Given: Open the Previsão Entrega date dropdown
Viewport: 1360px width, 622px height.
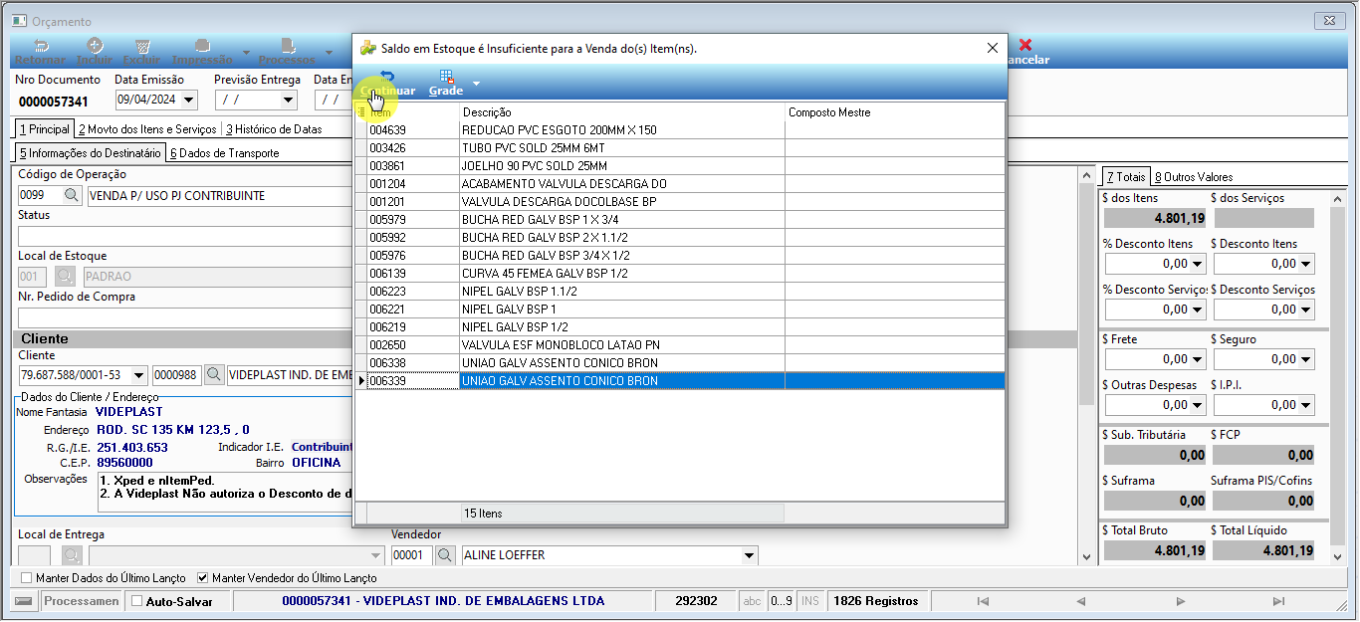Looking at the screenshot, I should 289,100.
